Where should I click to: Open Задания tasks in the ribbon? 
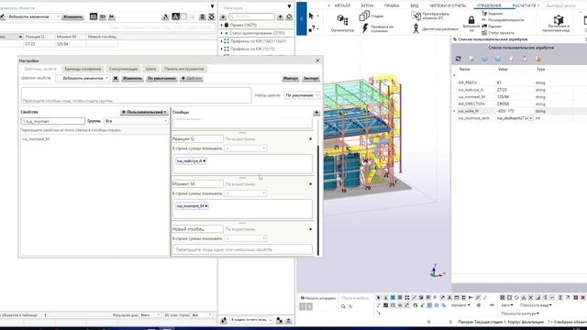click(492, 14)
